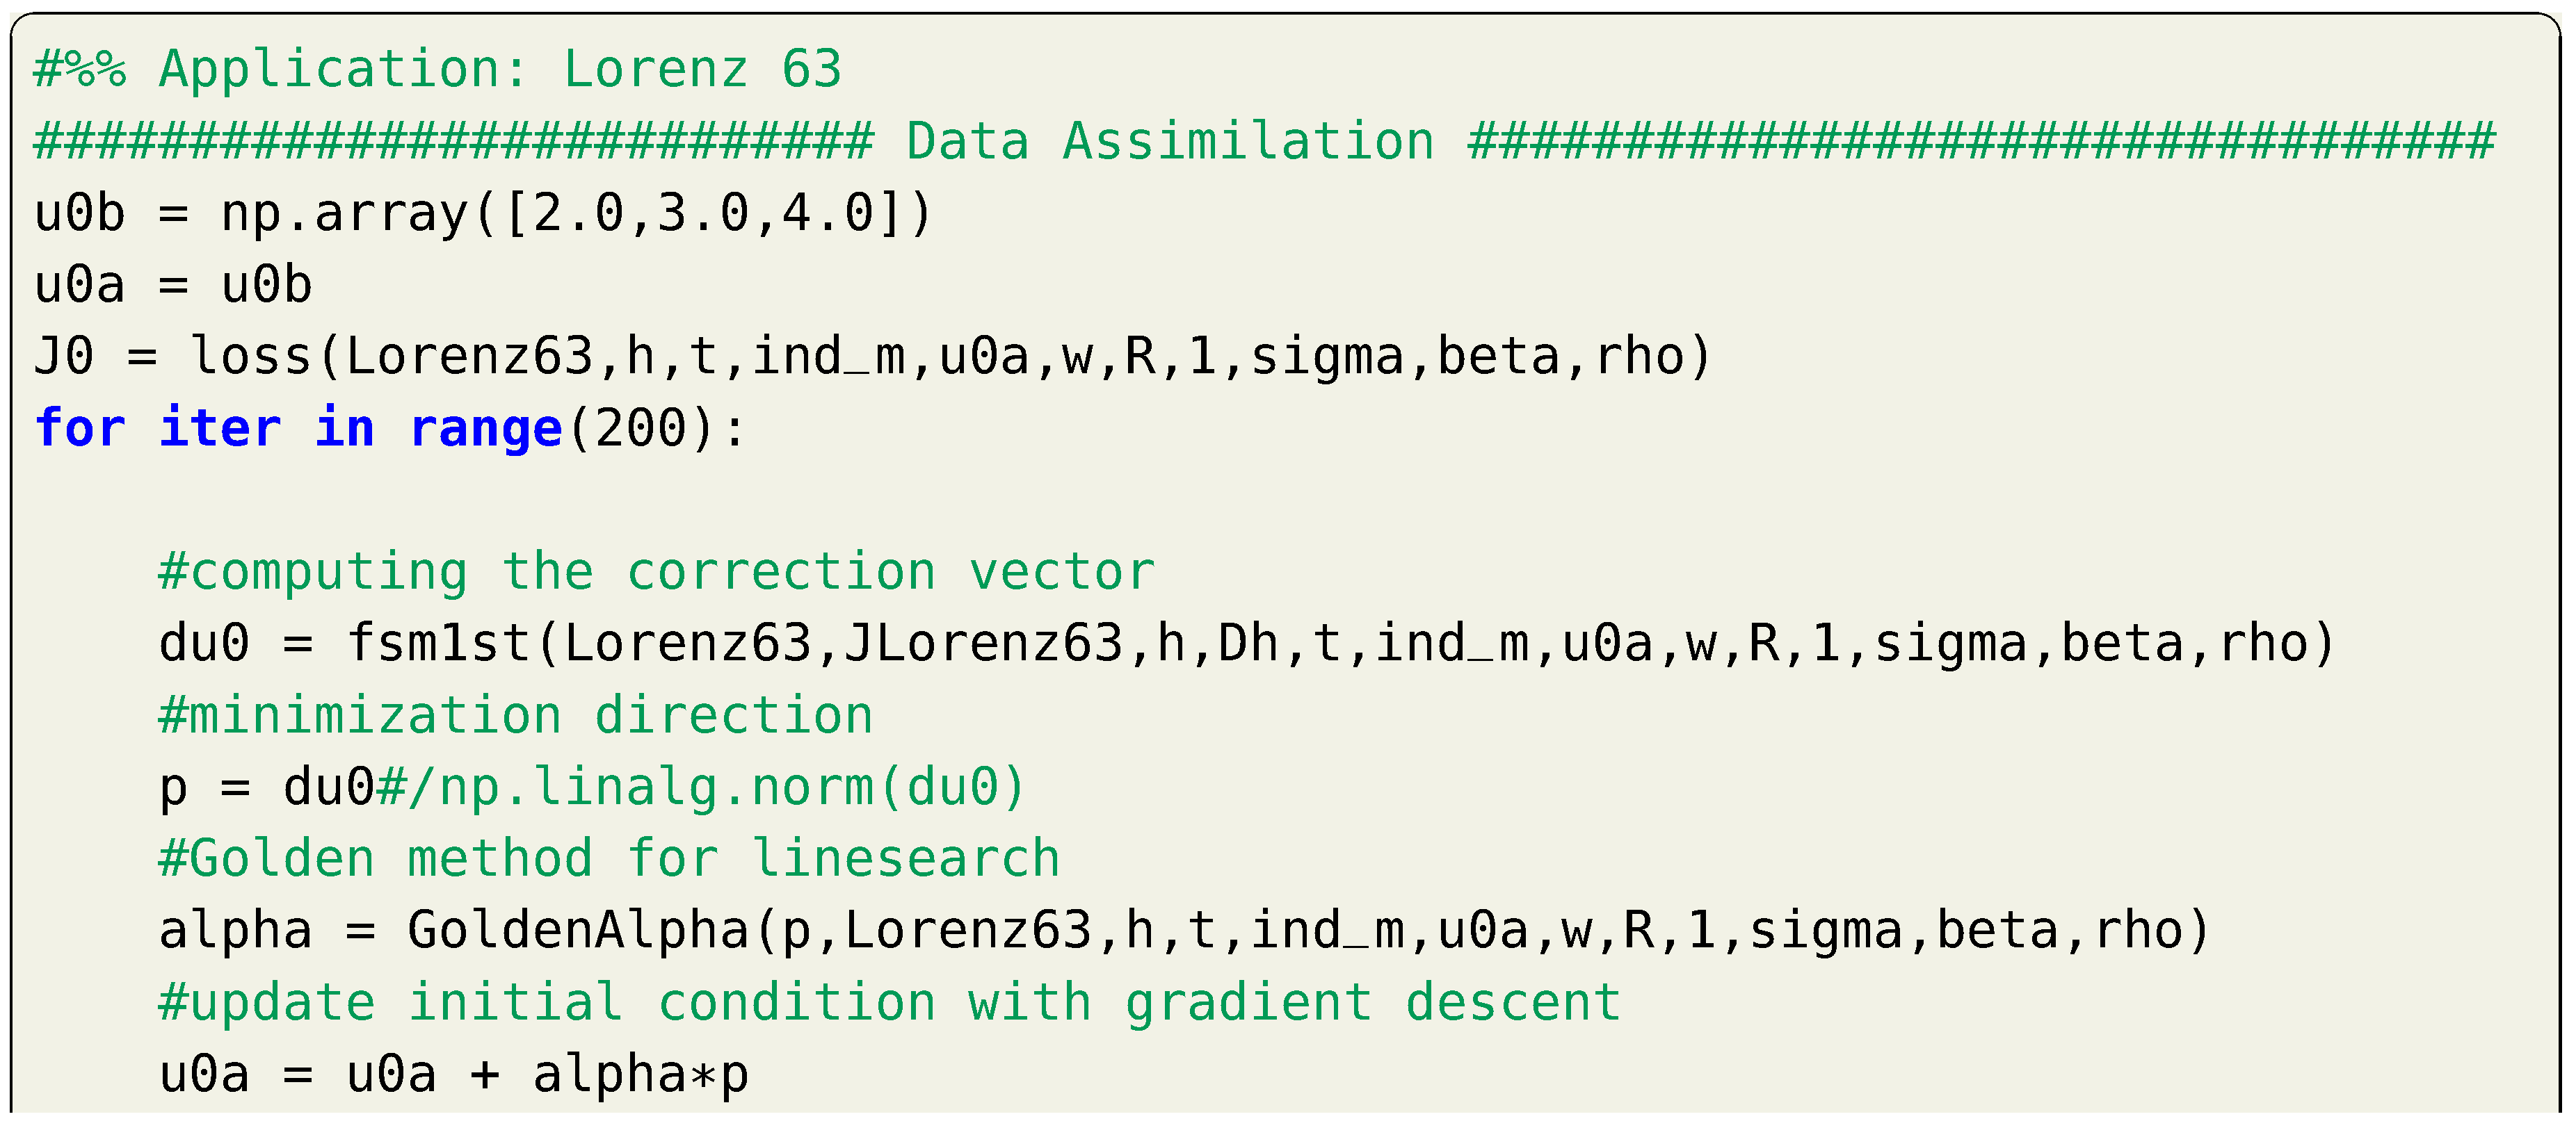Click the GoldenAlpha function name

tap(578, 932)
